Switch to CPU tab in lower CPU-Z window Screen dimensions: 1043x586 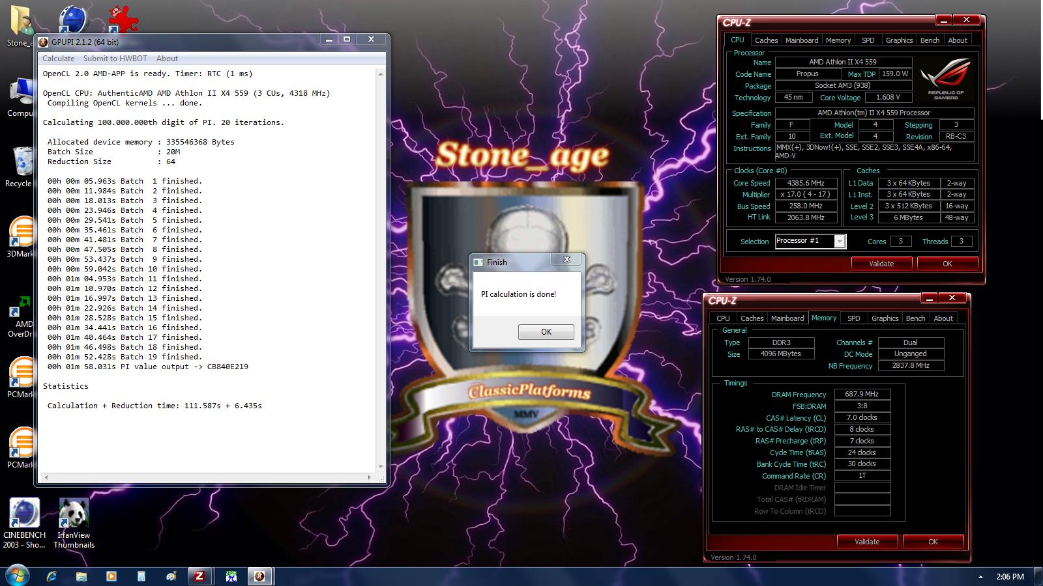click(723, 318)
